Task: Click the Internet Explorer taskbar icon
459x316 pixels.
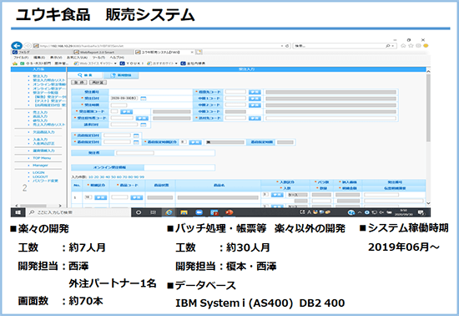Action: [169, 212]
